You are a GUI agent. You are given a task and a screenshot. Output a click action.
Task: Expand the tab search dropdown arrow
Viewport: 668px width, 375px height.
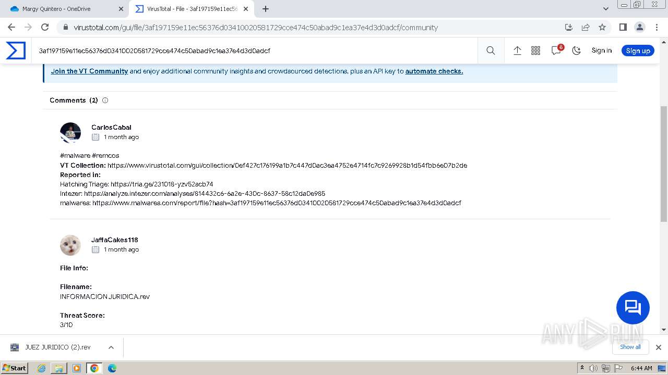tap(606, 9)
